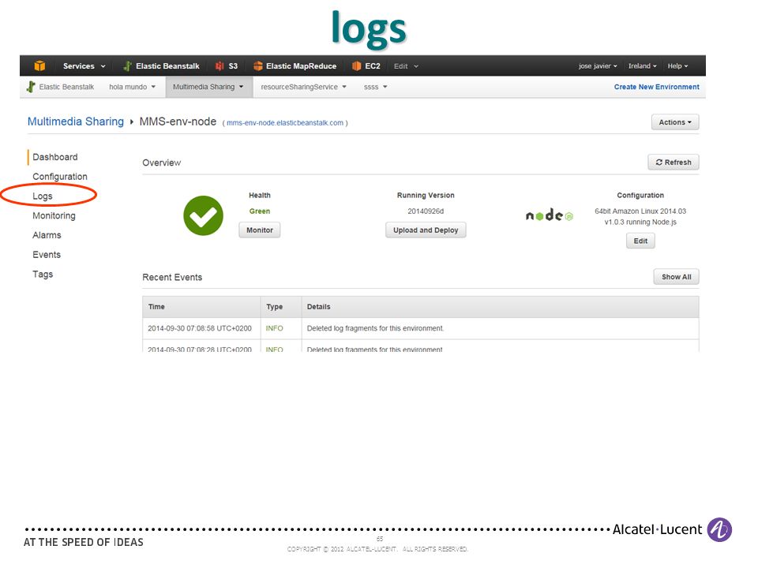Open the Ireland region selector
The height and width of the screenshot is (568, 758).
[x=642, y=66]
